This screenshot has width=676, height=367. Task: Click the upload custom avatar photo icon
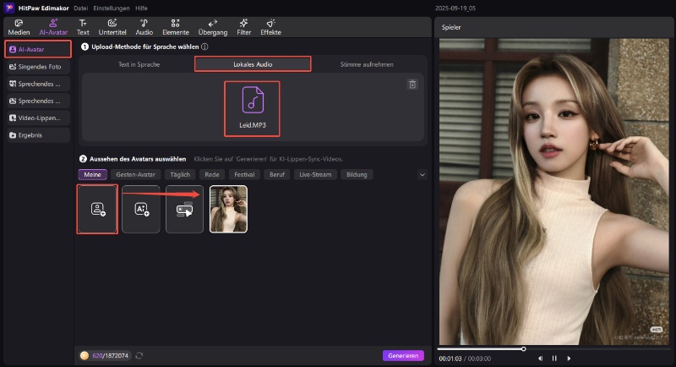point(97,209)
